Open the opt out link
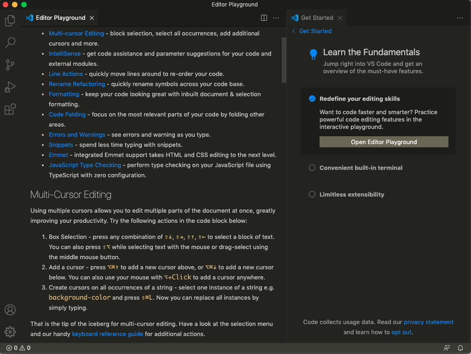This screenshot has height=354, width=471. [x=401, y=332]
